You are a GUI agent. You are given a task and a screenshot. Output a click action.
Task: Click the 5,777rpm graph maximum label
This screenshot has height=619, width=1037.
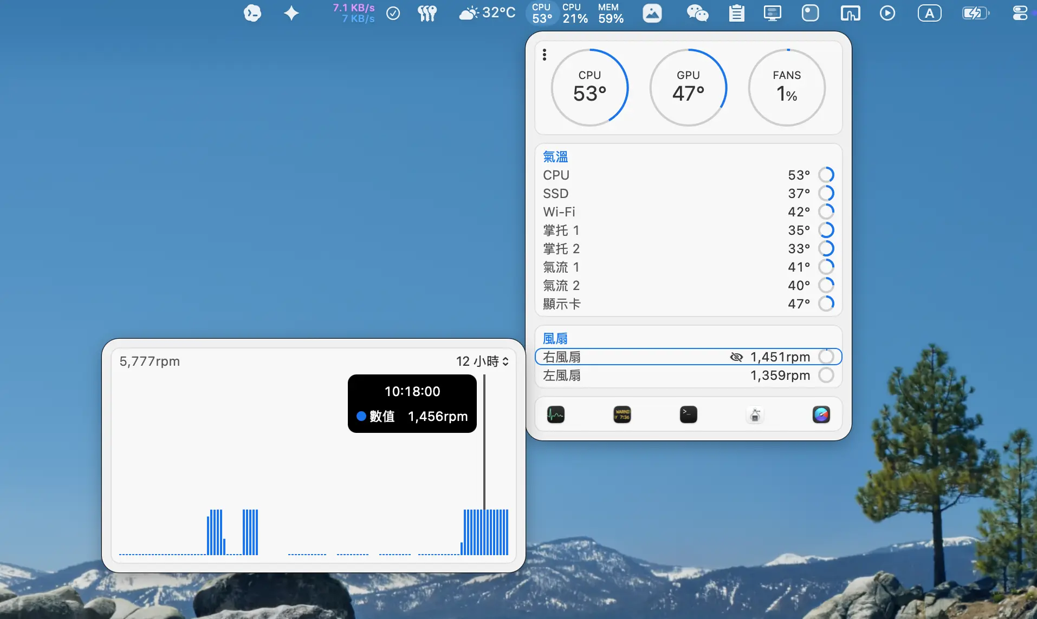click(150, 361)
